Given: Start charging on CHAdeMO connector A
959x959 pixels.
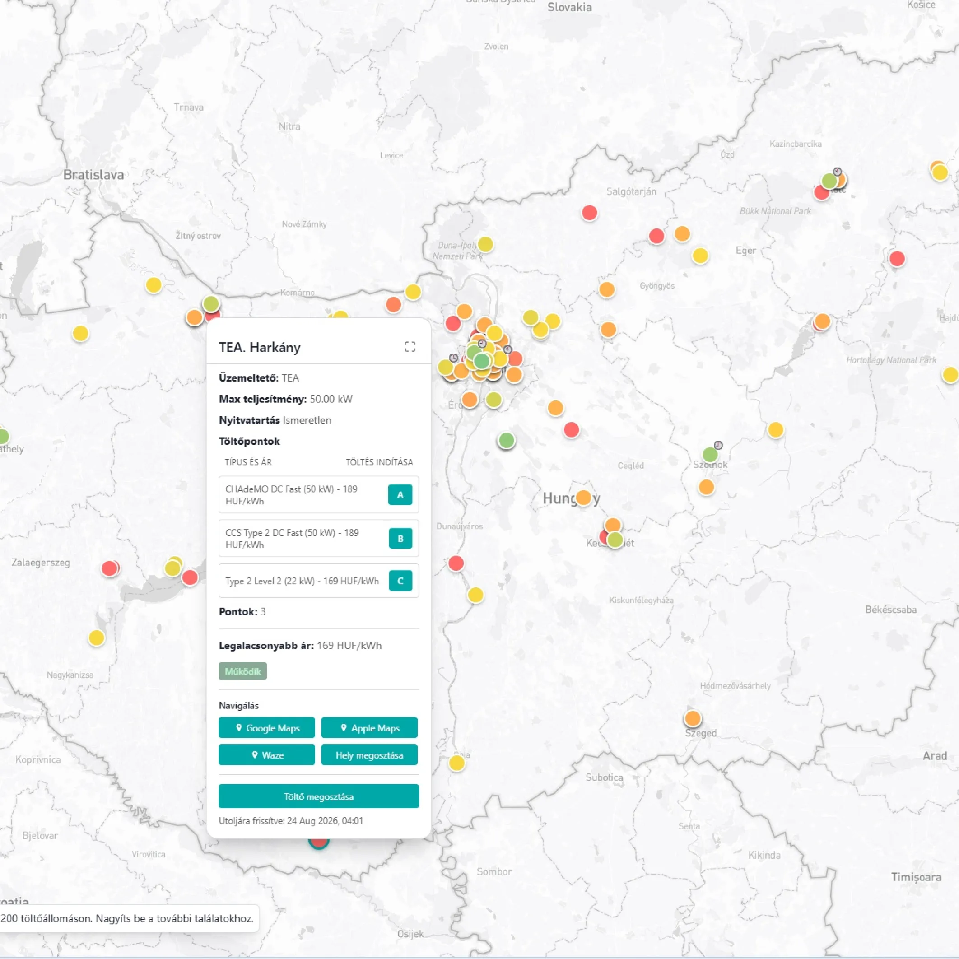Looking at the screenshot, I should 400,494.
